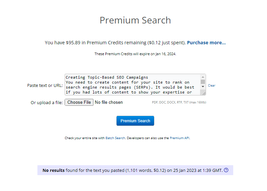Click the 'Paste text or URL:' label
The width and height of the screenshot is (267, 191).
tap(45, 86)
